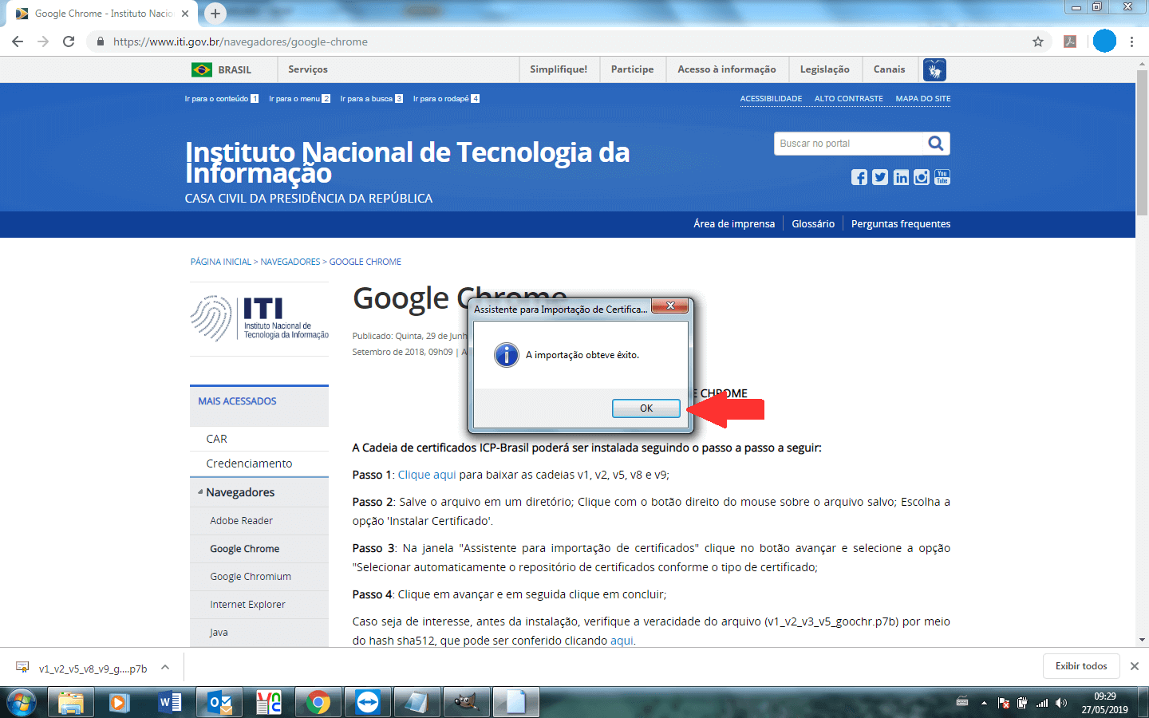Click Exibir todos downloads button
The image size is (1149, 718).
pos(1081,666)
